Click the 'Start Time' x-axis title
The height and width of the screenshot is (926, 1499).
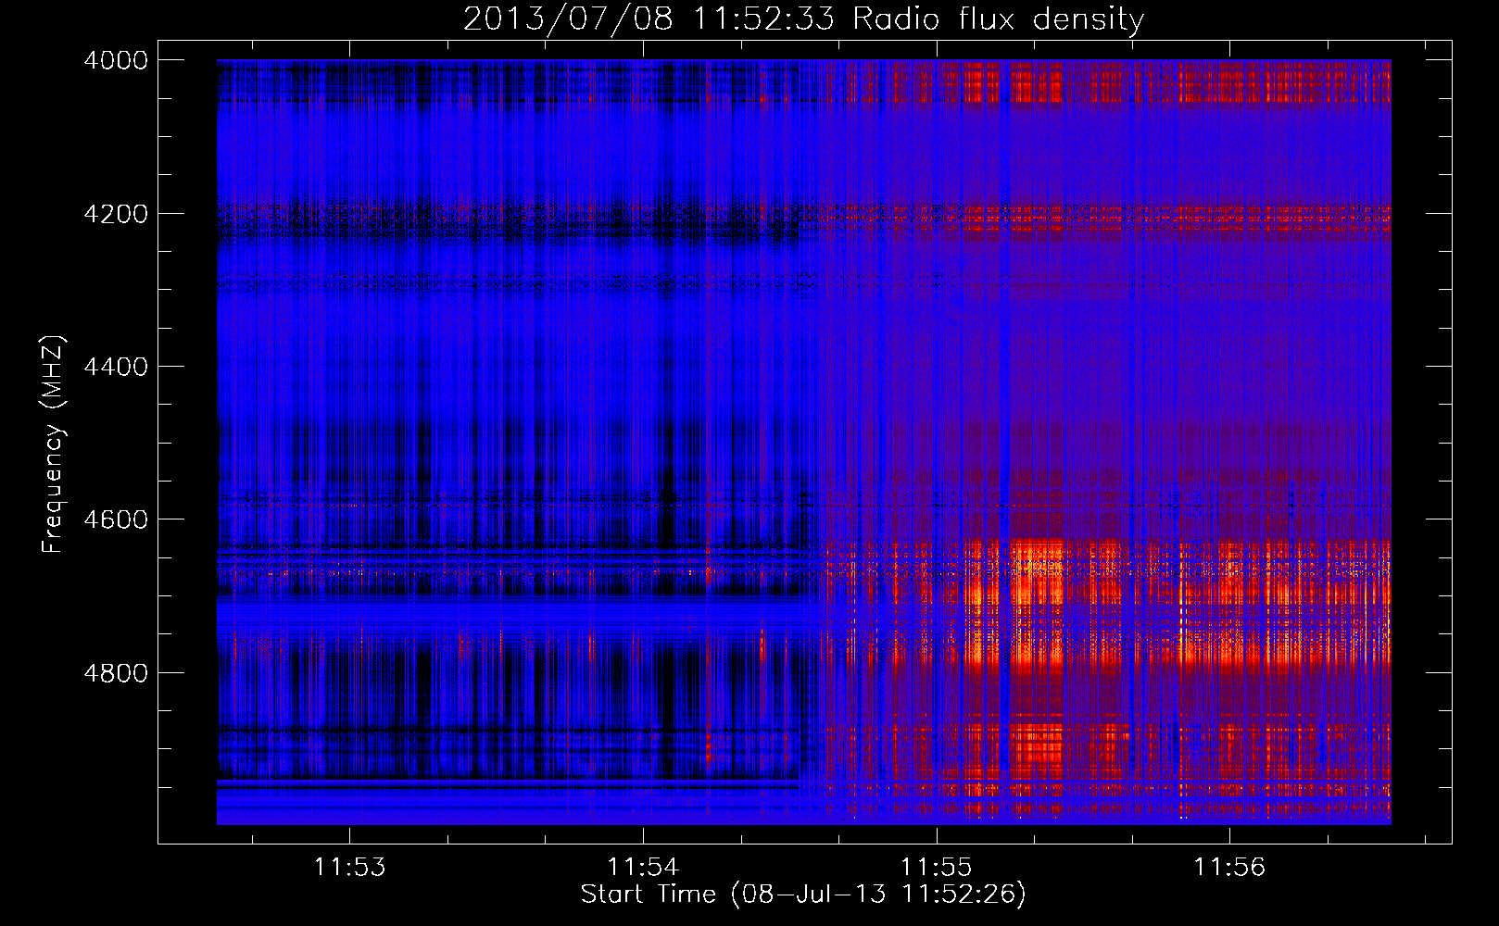pyautogui.click(x=649, y=895)
